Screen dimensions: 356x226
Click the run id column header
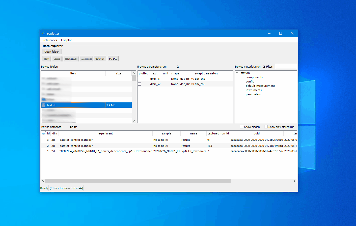pyautogui.click(x=46, y=133)
